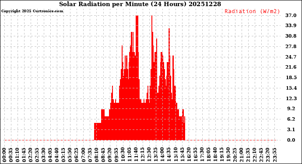Click the x-axis time label 19:50
This screenshot has width=302, height=164.
coord(228,155)
